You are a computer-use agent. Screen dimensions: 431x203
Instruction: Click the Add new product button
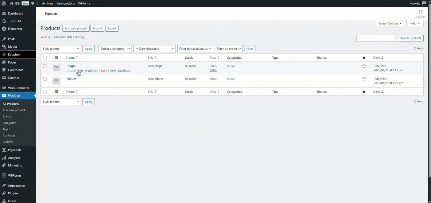pos(76,28)
